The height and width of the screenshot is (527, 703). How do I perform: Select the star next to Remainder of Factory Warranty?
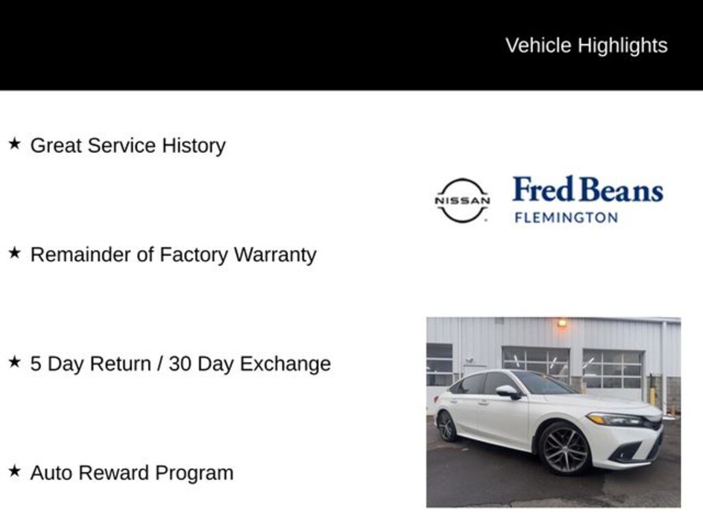pyautogui.click(x=14, y=253)
